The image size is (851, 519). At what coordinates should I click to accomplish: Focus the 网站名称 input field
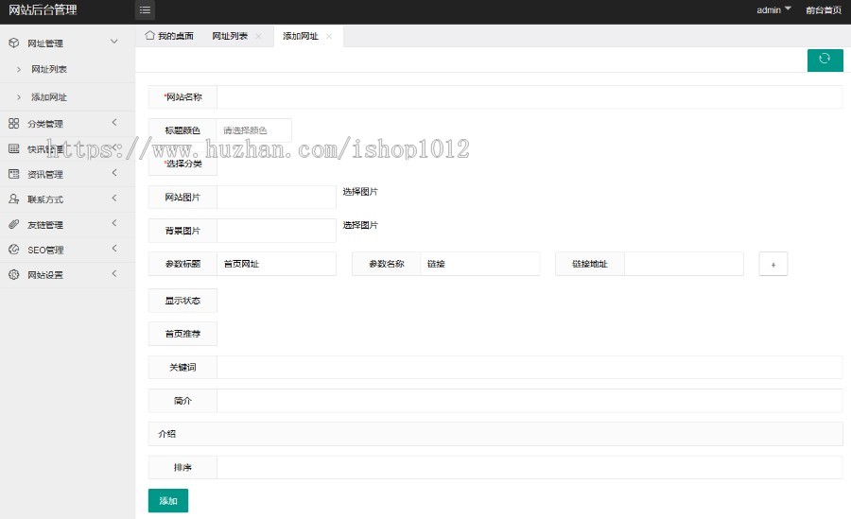click(530, 96)
